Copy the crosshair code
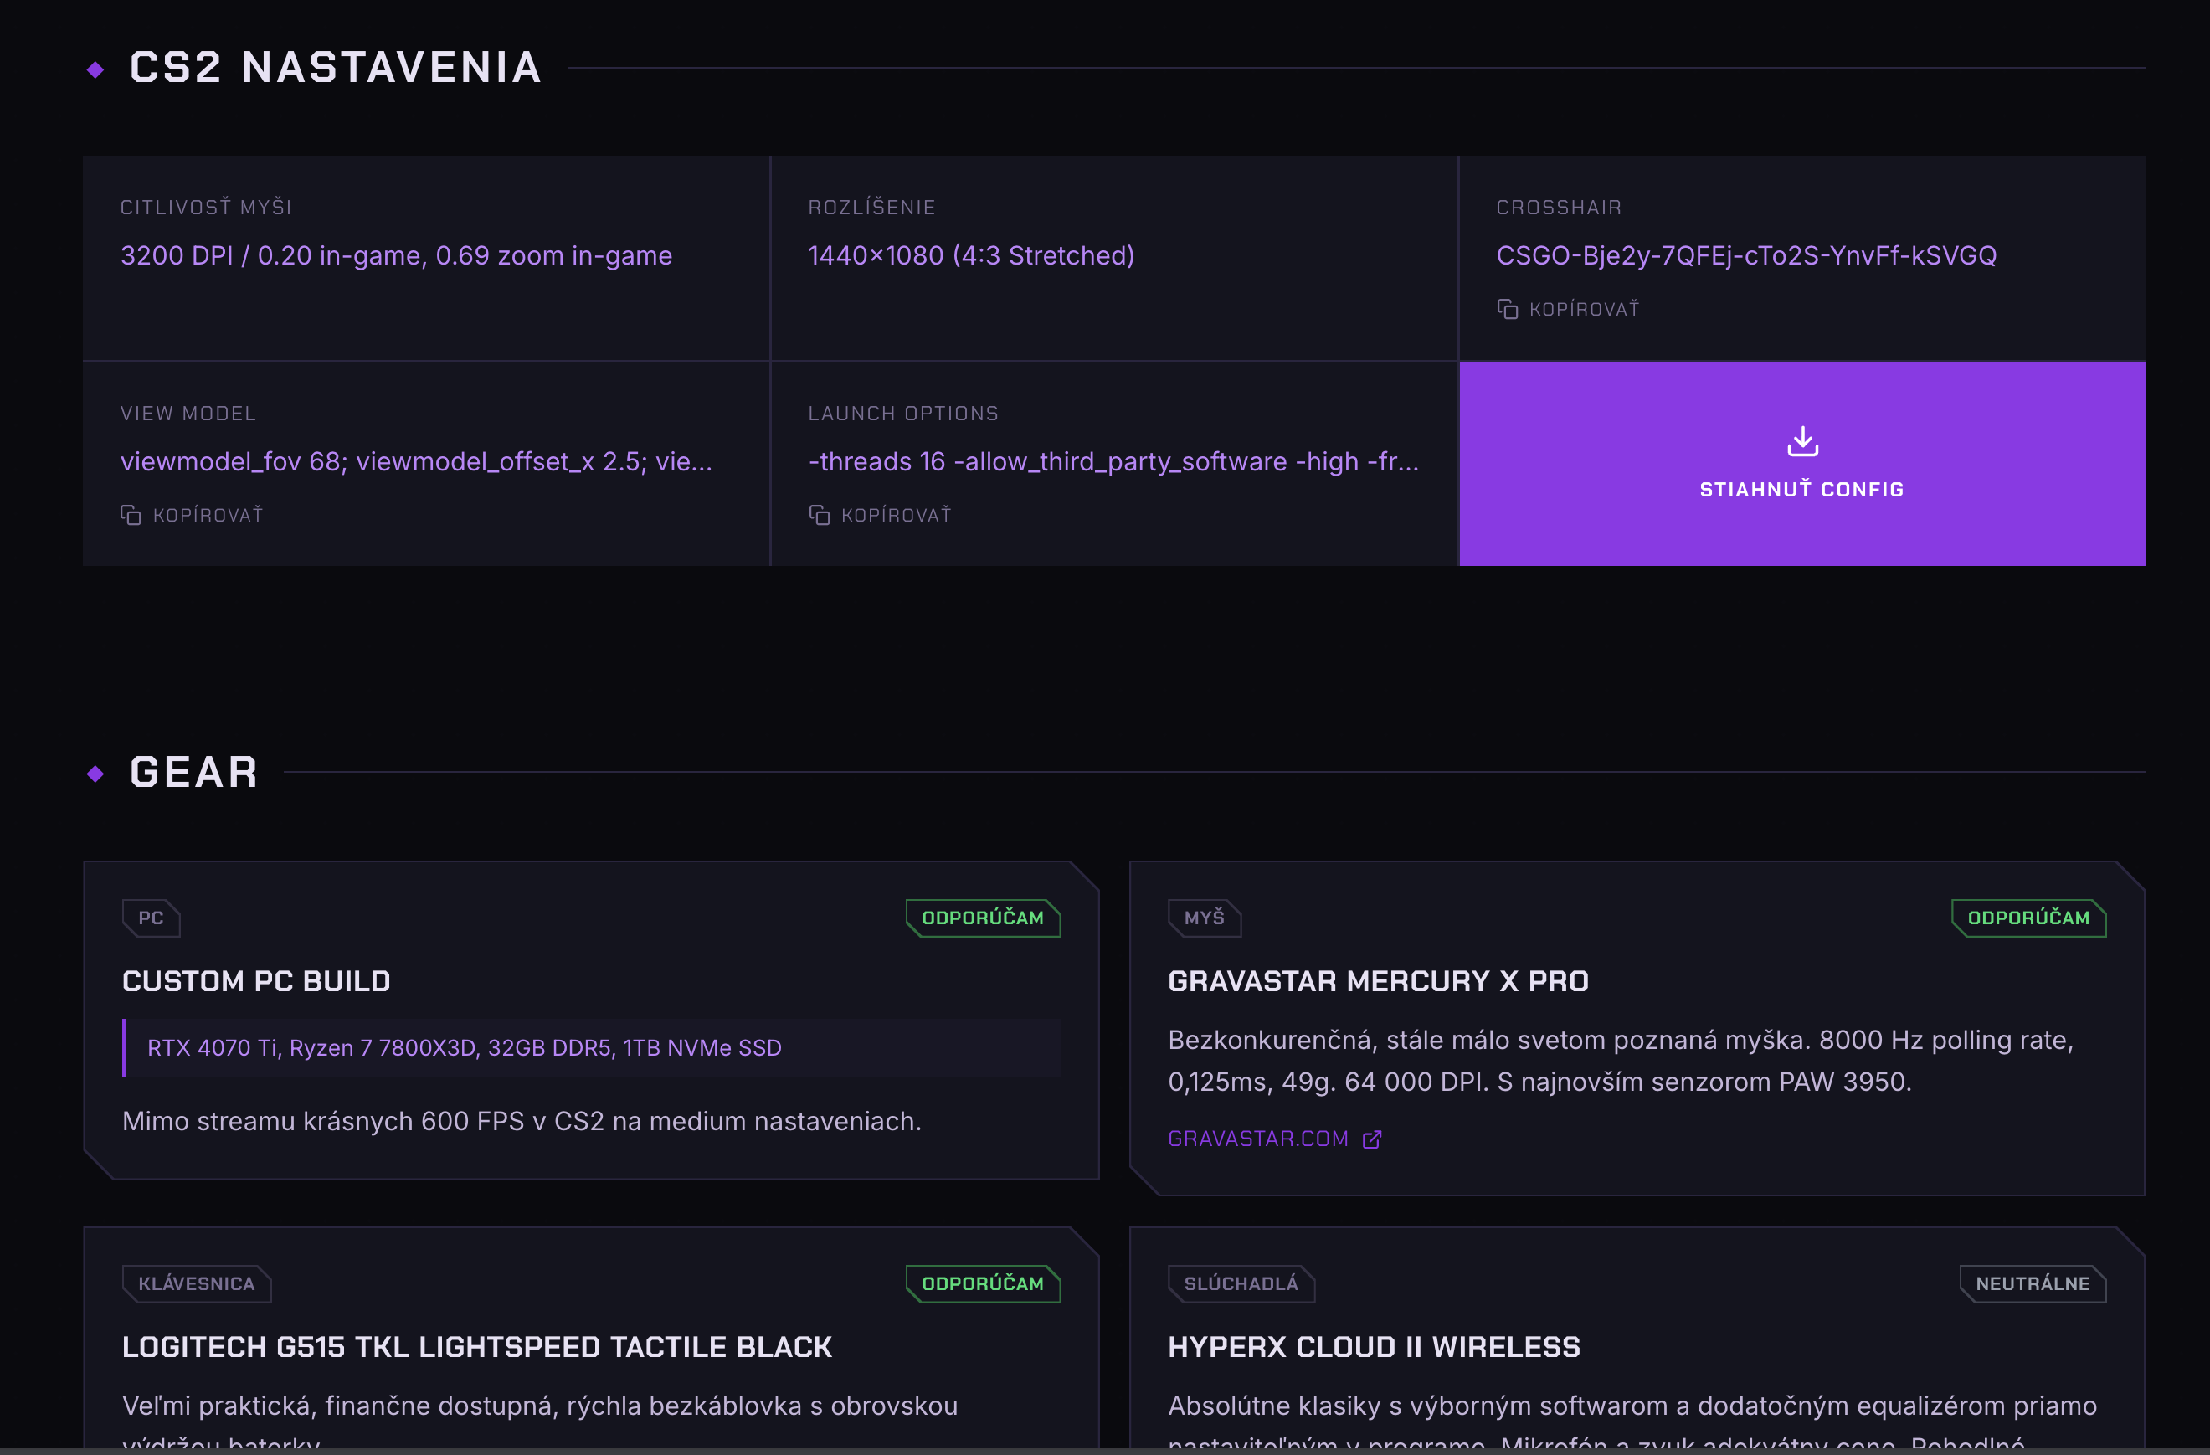This screenshot has width=2210, height=1455. (1569, 308)
